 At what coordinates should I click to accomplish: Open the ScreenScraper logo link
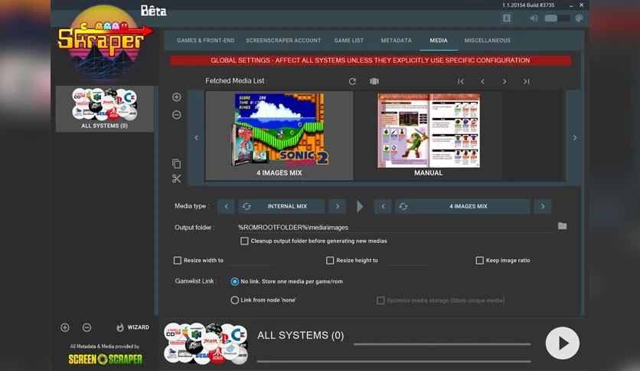106,360
